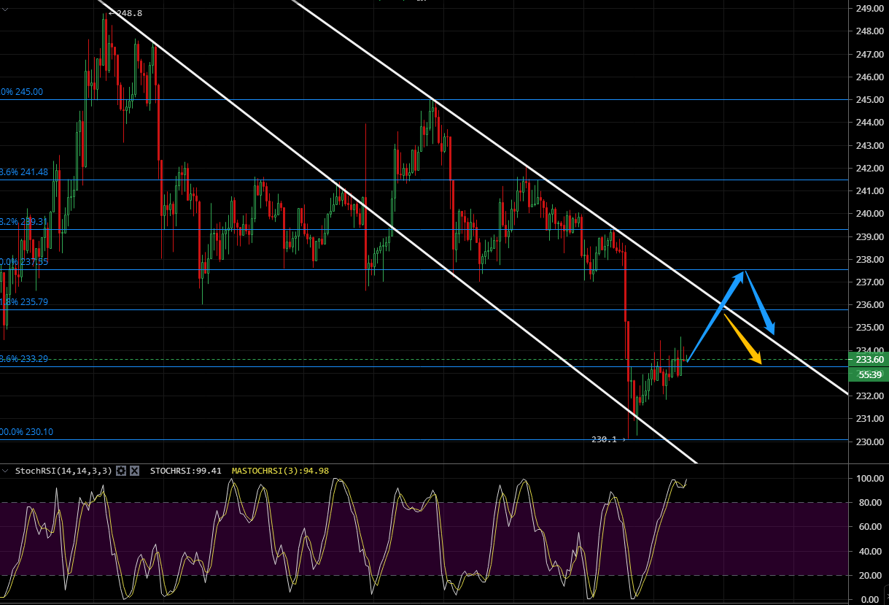
Task: Select the Fibonacci level labeled 241.48
Action: pyautogui.click(x=29, y=172)
